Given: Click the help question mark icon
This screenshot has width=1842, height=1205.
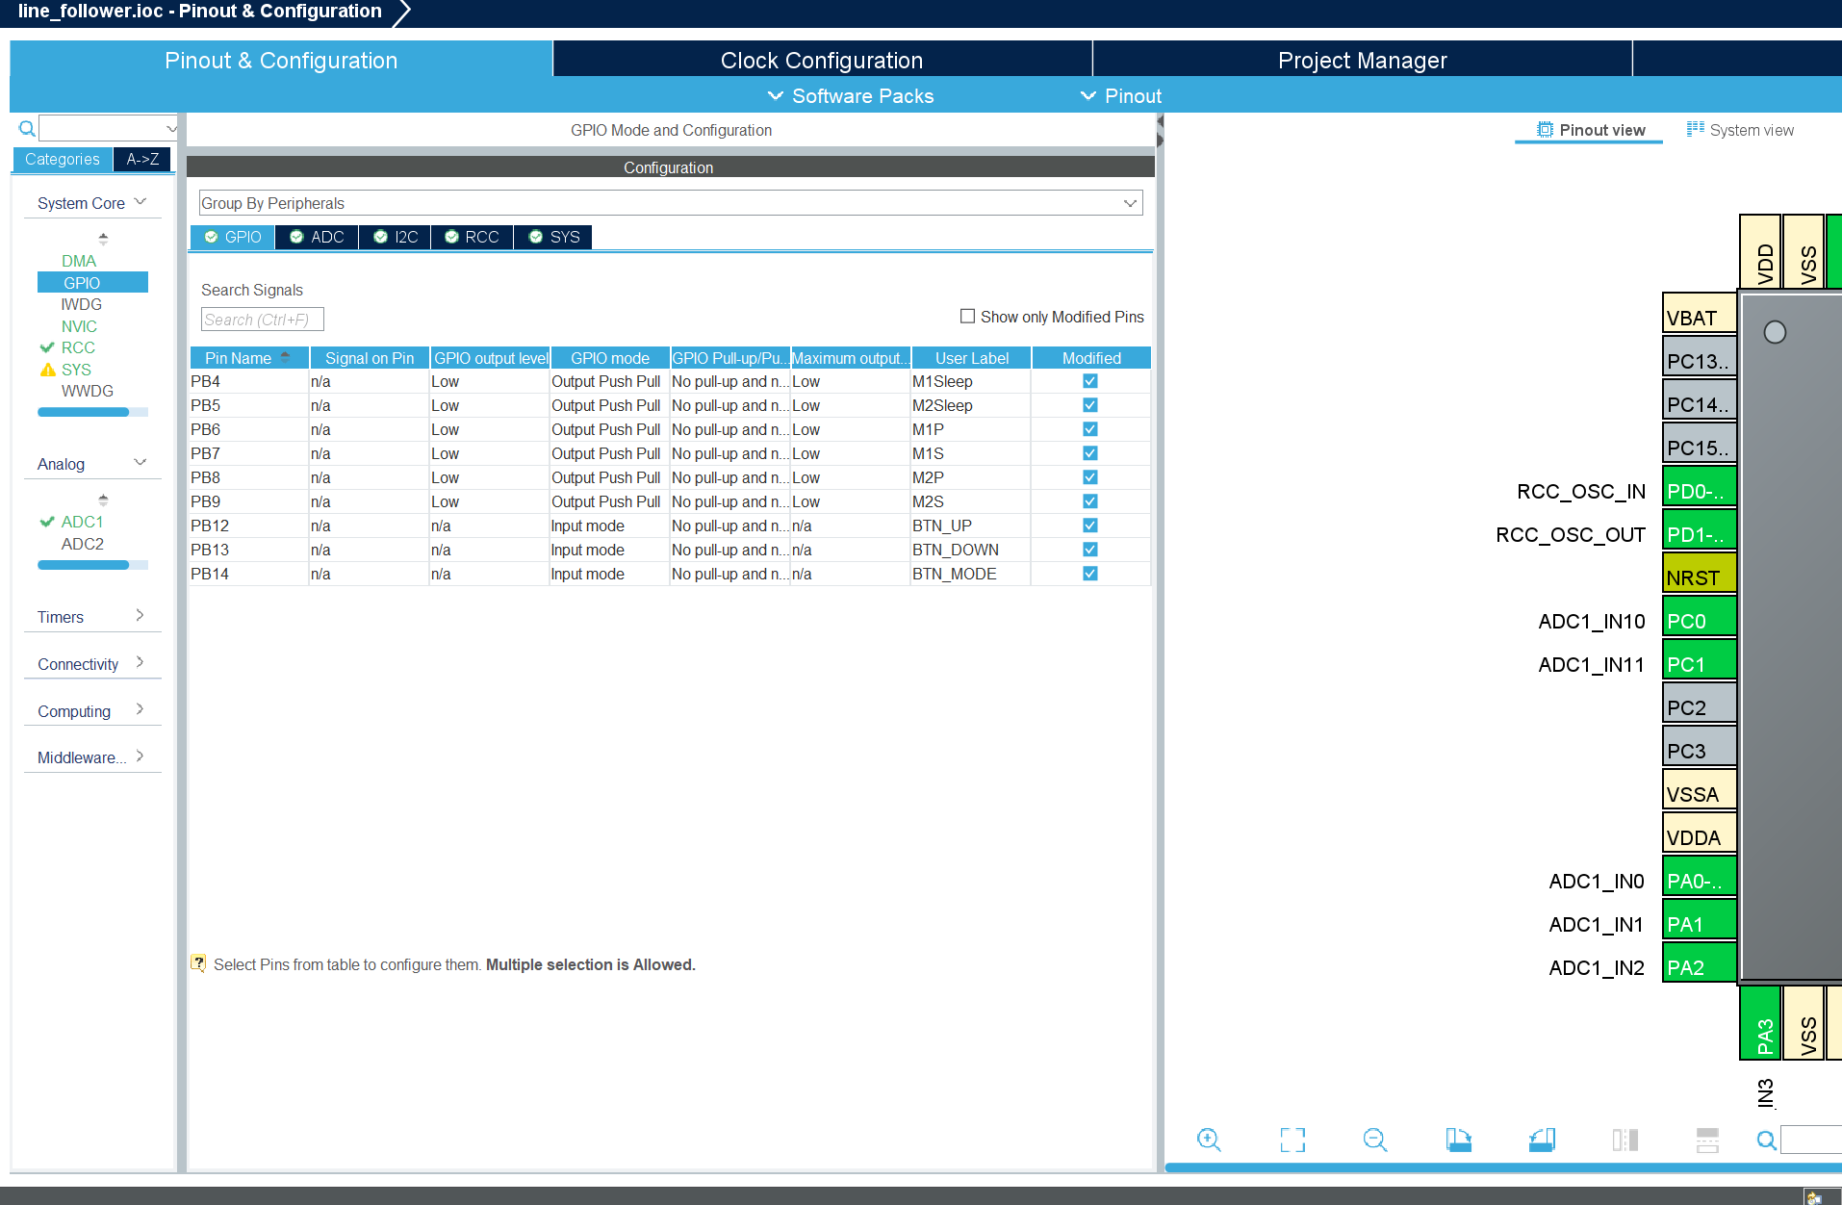Looking at the screenshot, I should (x=198, y=963).
